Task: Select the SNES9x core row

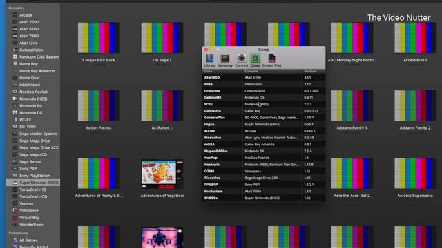Action: [x=264, y=198]
